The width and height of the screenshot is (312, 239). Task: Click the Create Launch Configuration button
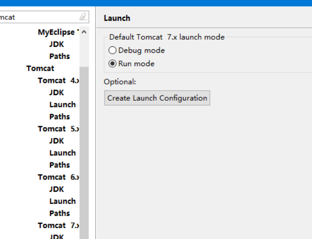pos(157,98)
